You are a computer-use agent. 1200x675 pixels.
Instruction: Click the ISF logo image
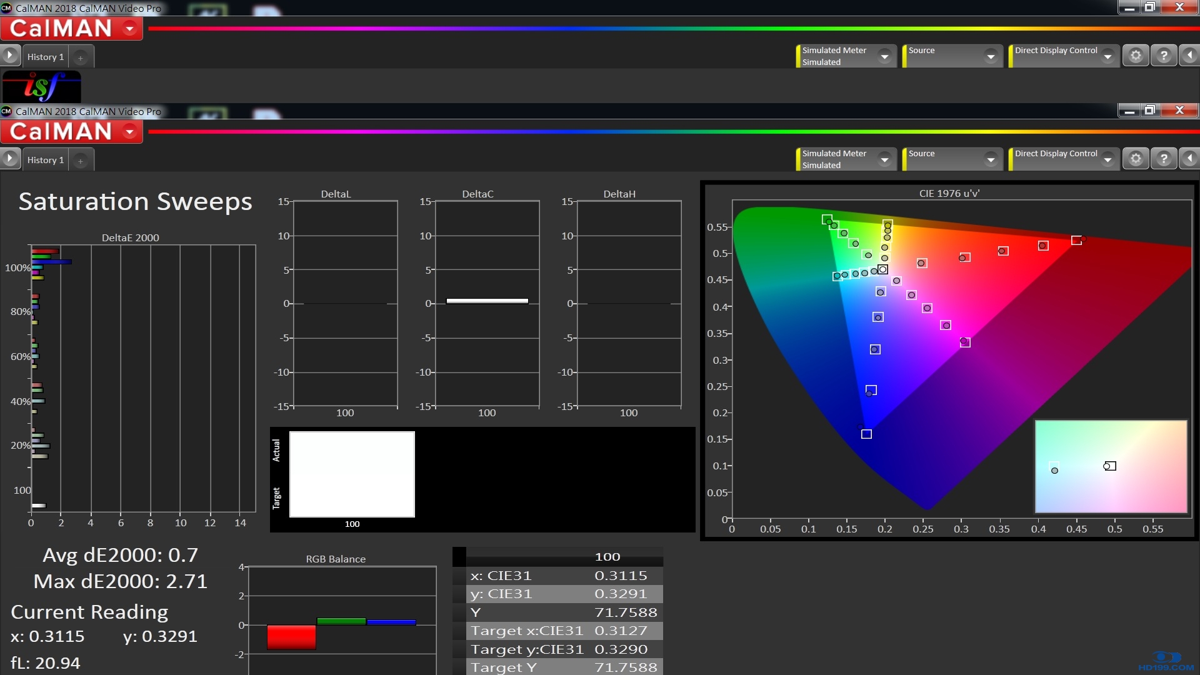(x=41, y=86)
